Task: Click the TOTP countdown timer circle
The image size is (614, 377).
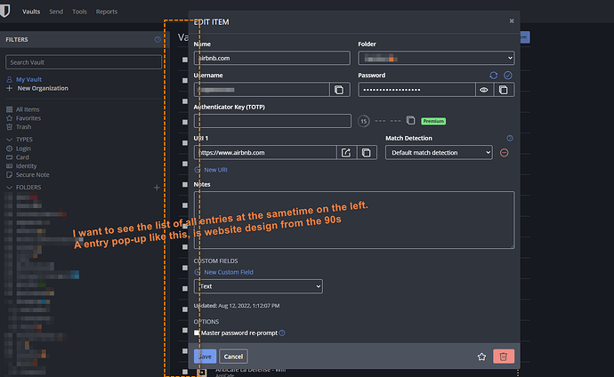Action: pos(364,121)
